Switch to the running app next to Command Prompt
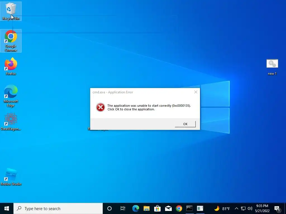Image resolution: width=286 pixels, height=214 pixels. point(200,208)
